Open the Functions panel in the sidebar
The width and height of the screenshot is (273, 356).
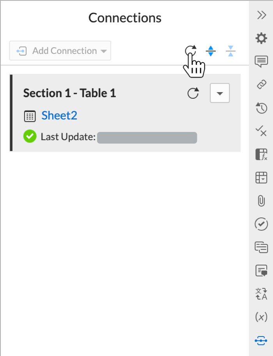[261, 154]
